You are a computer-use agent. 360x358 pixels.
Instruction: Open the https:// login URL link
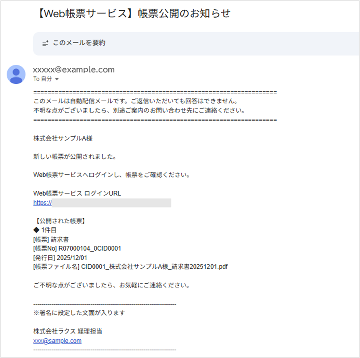[42, 203]
